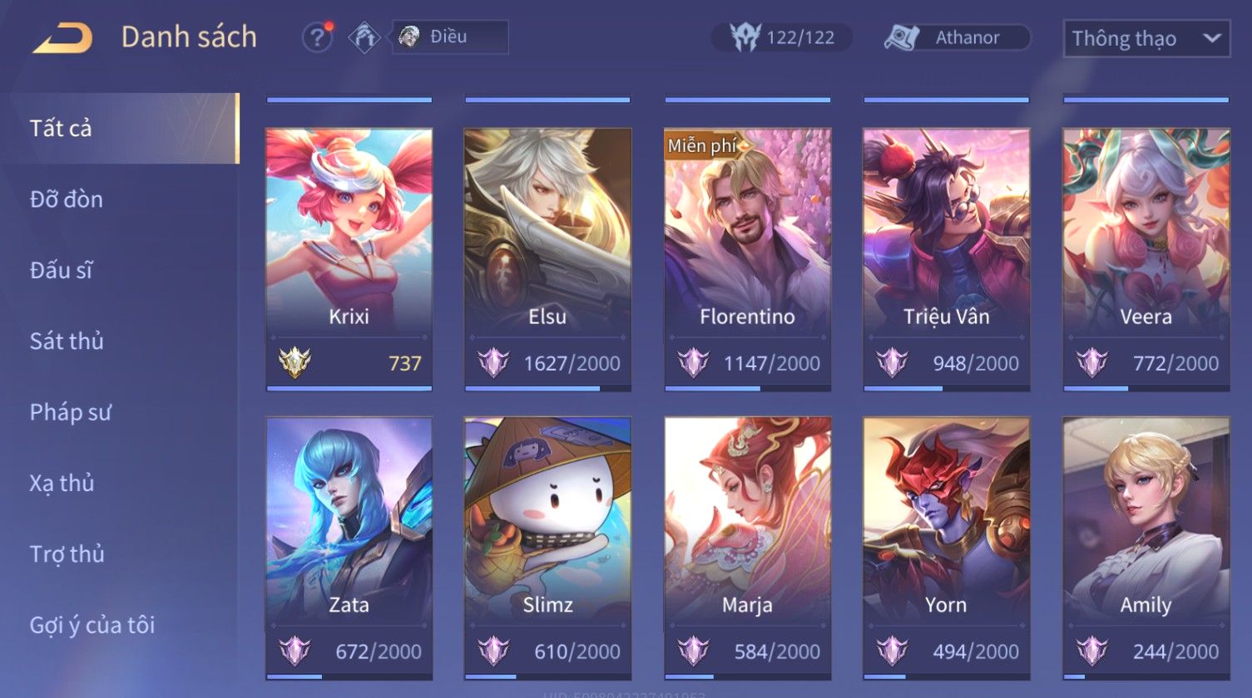Click Krixi's gold mastery emblem

[294, 362]
